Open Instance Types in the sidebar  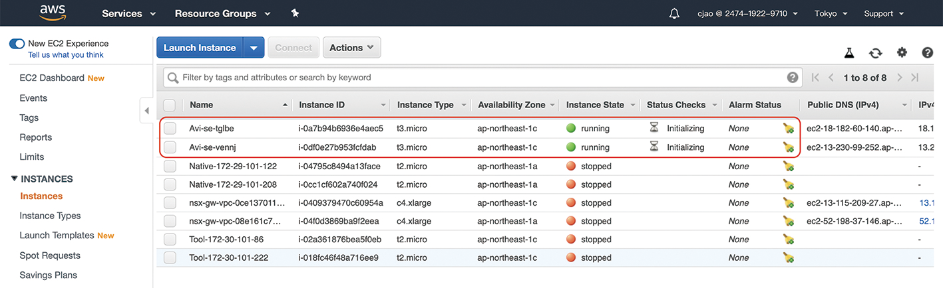tap(50, 216)
